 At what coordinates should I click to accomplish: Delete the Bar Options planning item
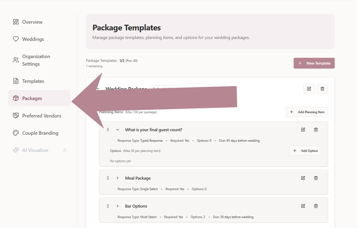316,206
